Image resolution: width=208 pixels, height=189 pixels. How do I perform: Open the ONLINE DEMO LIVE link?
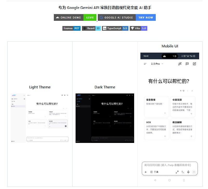tap(75, 17)
